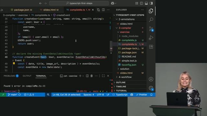Open notifications bell icon
The height and width of the screenshot is (116, 207).
click(151, 95)
